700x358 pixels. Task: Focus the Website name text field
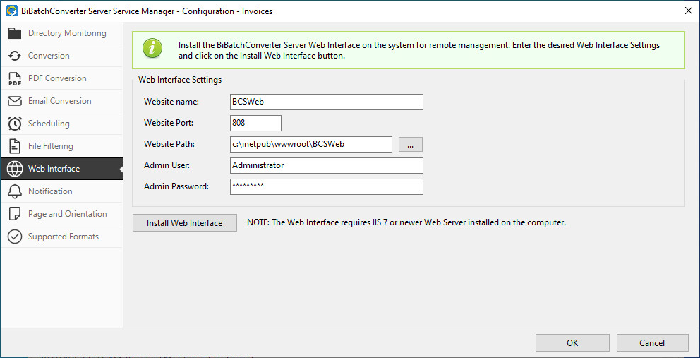coord(326,102)
